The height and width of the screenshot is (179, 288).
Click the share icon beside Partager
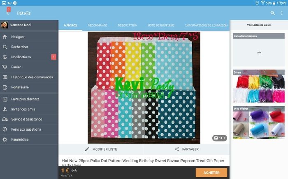tap(177, 149)
